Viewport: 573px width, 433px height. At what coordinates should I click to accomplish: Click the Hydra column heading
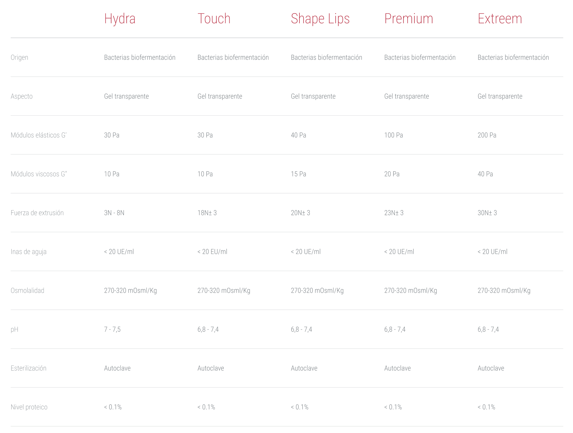click(120, 19)
